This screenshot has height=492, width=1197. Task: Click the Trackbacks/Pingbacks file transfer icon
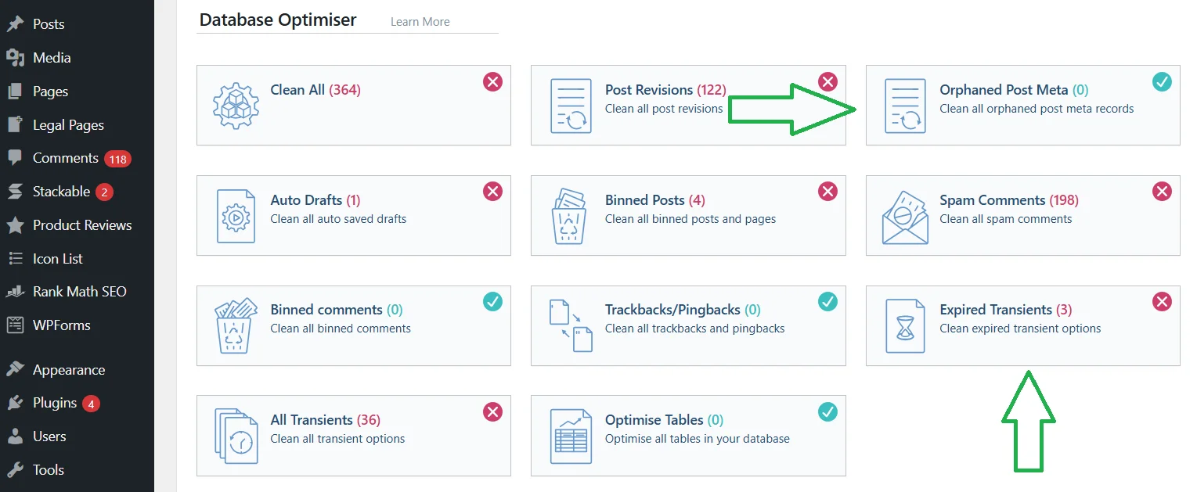point(571,326)
